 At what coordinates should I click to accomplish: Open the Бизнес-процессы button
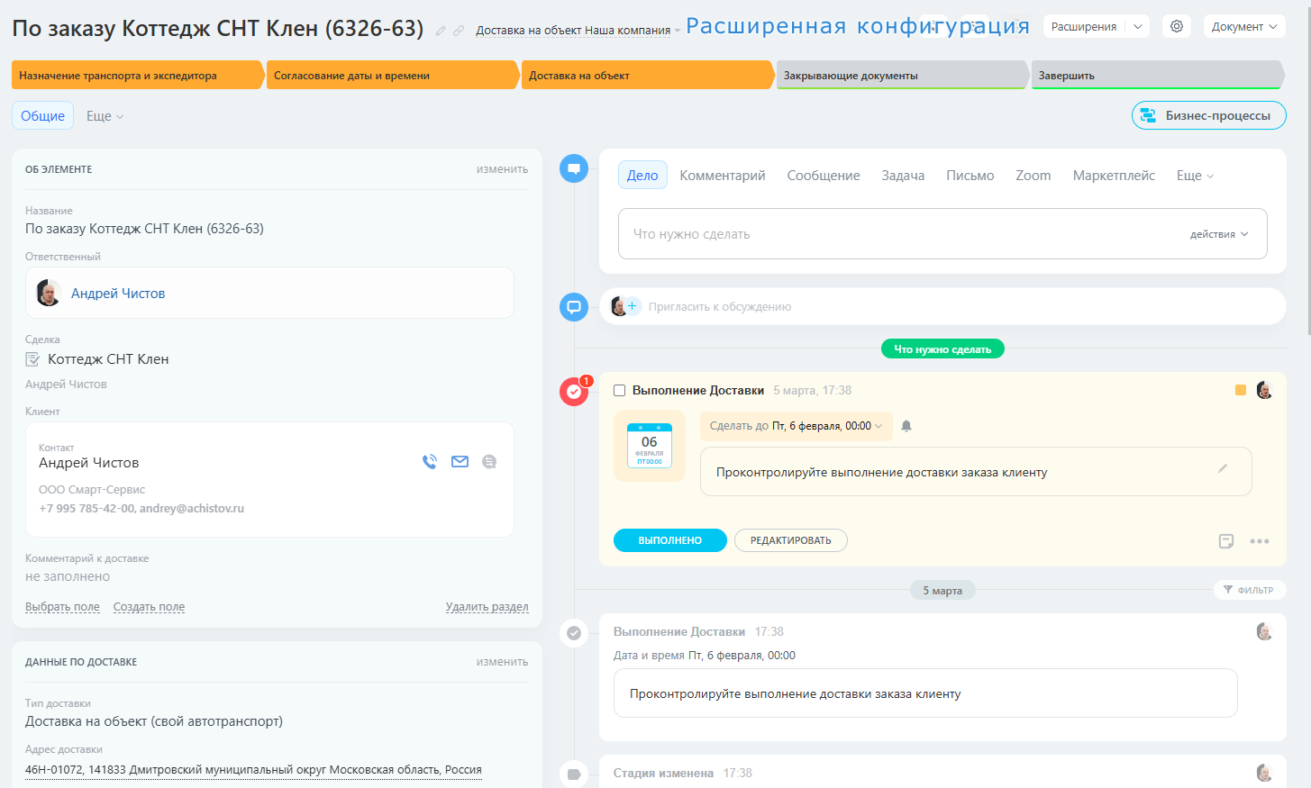coord(1208,115)
